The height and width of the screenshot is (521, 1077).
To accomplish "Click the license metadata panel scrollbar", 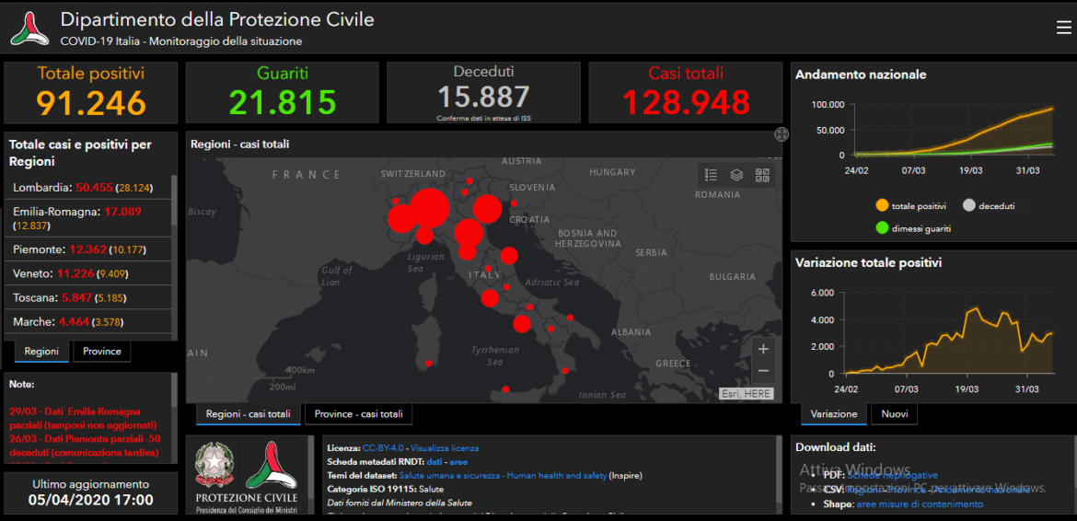I will pos(778,474).
